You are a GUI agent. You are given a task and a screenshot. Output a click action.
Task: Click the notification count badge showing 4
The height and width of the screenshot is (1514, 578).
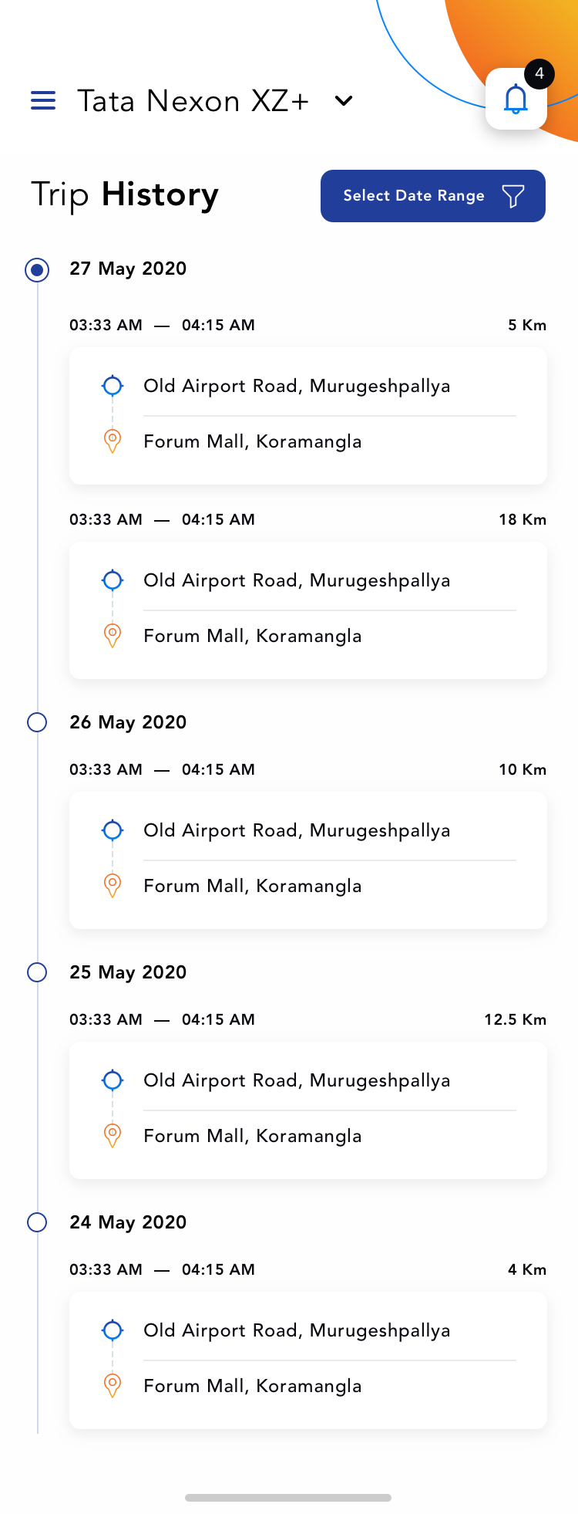(539, 74)
